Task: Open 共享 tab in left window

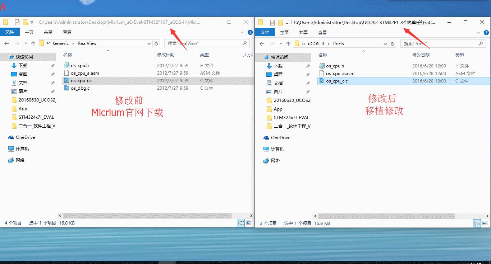Action: (x=48, y=32)
